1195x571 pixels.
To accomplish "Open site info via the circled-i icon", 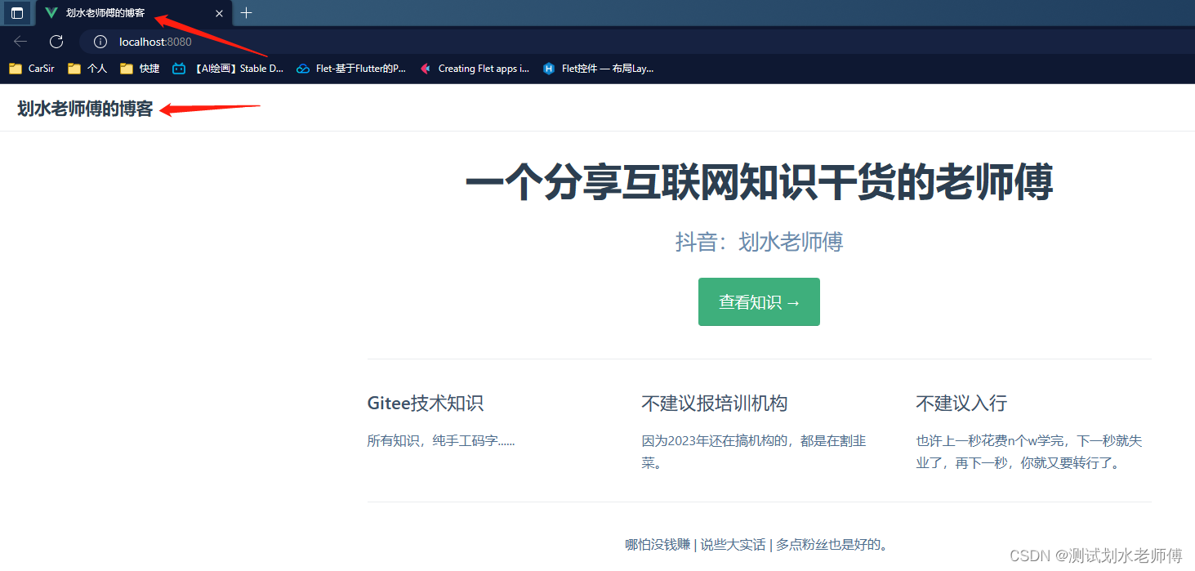I will (x=99, y=42).
